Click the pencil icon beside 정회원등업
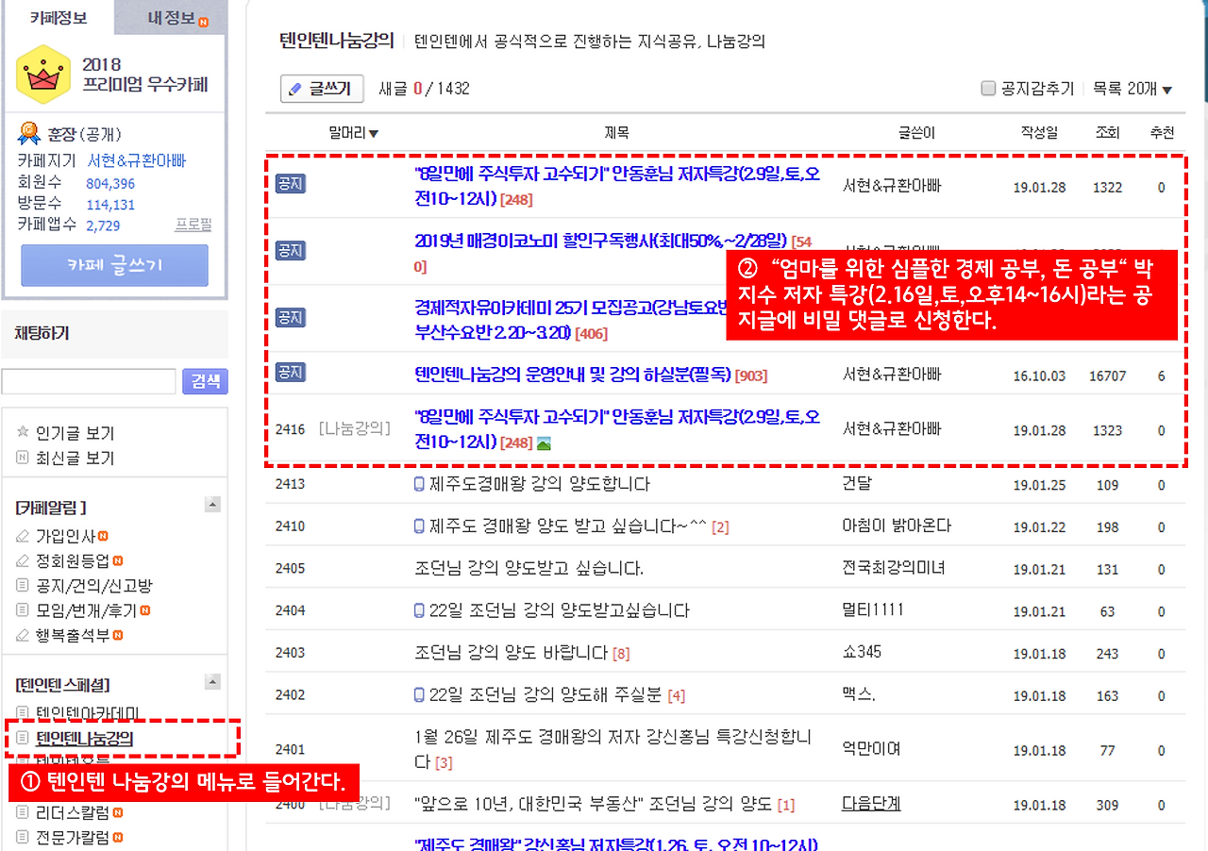The image size is (1208, 851). (x=23, y=561)
